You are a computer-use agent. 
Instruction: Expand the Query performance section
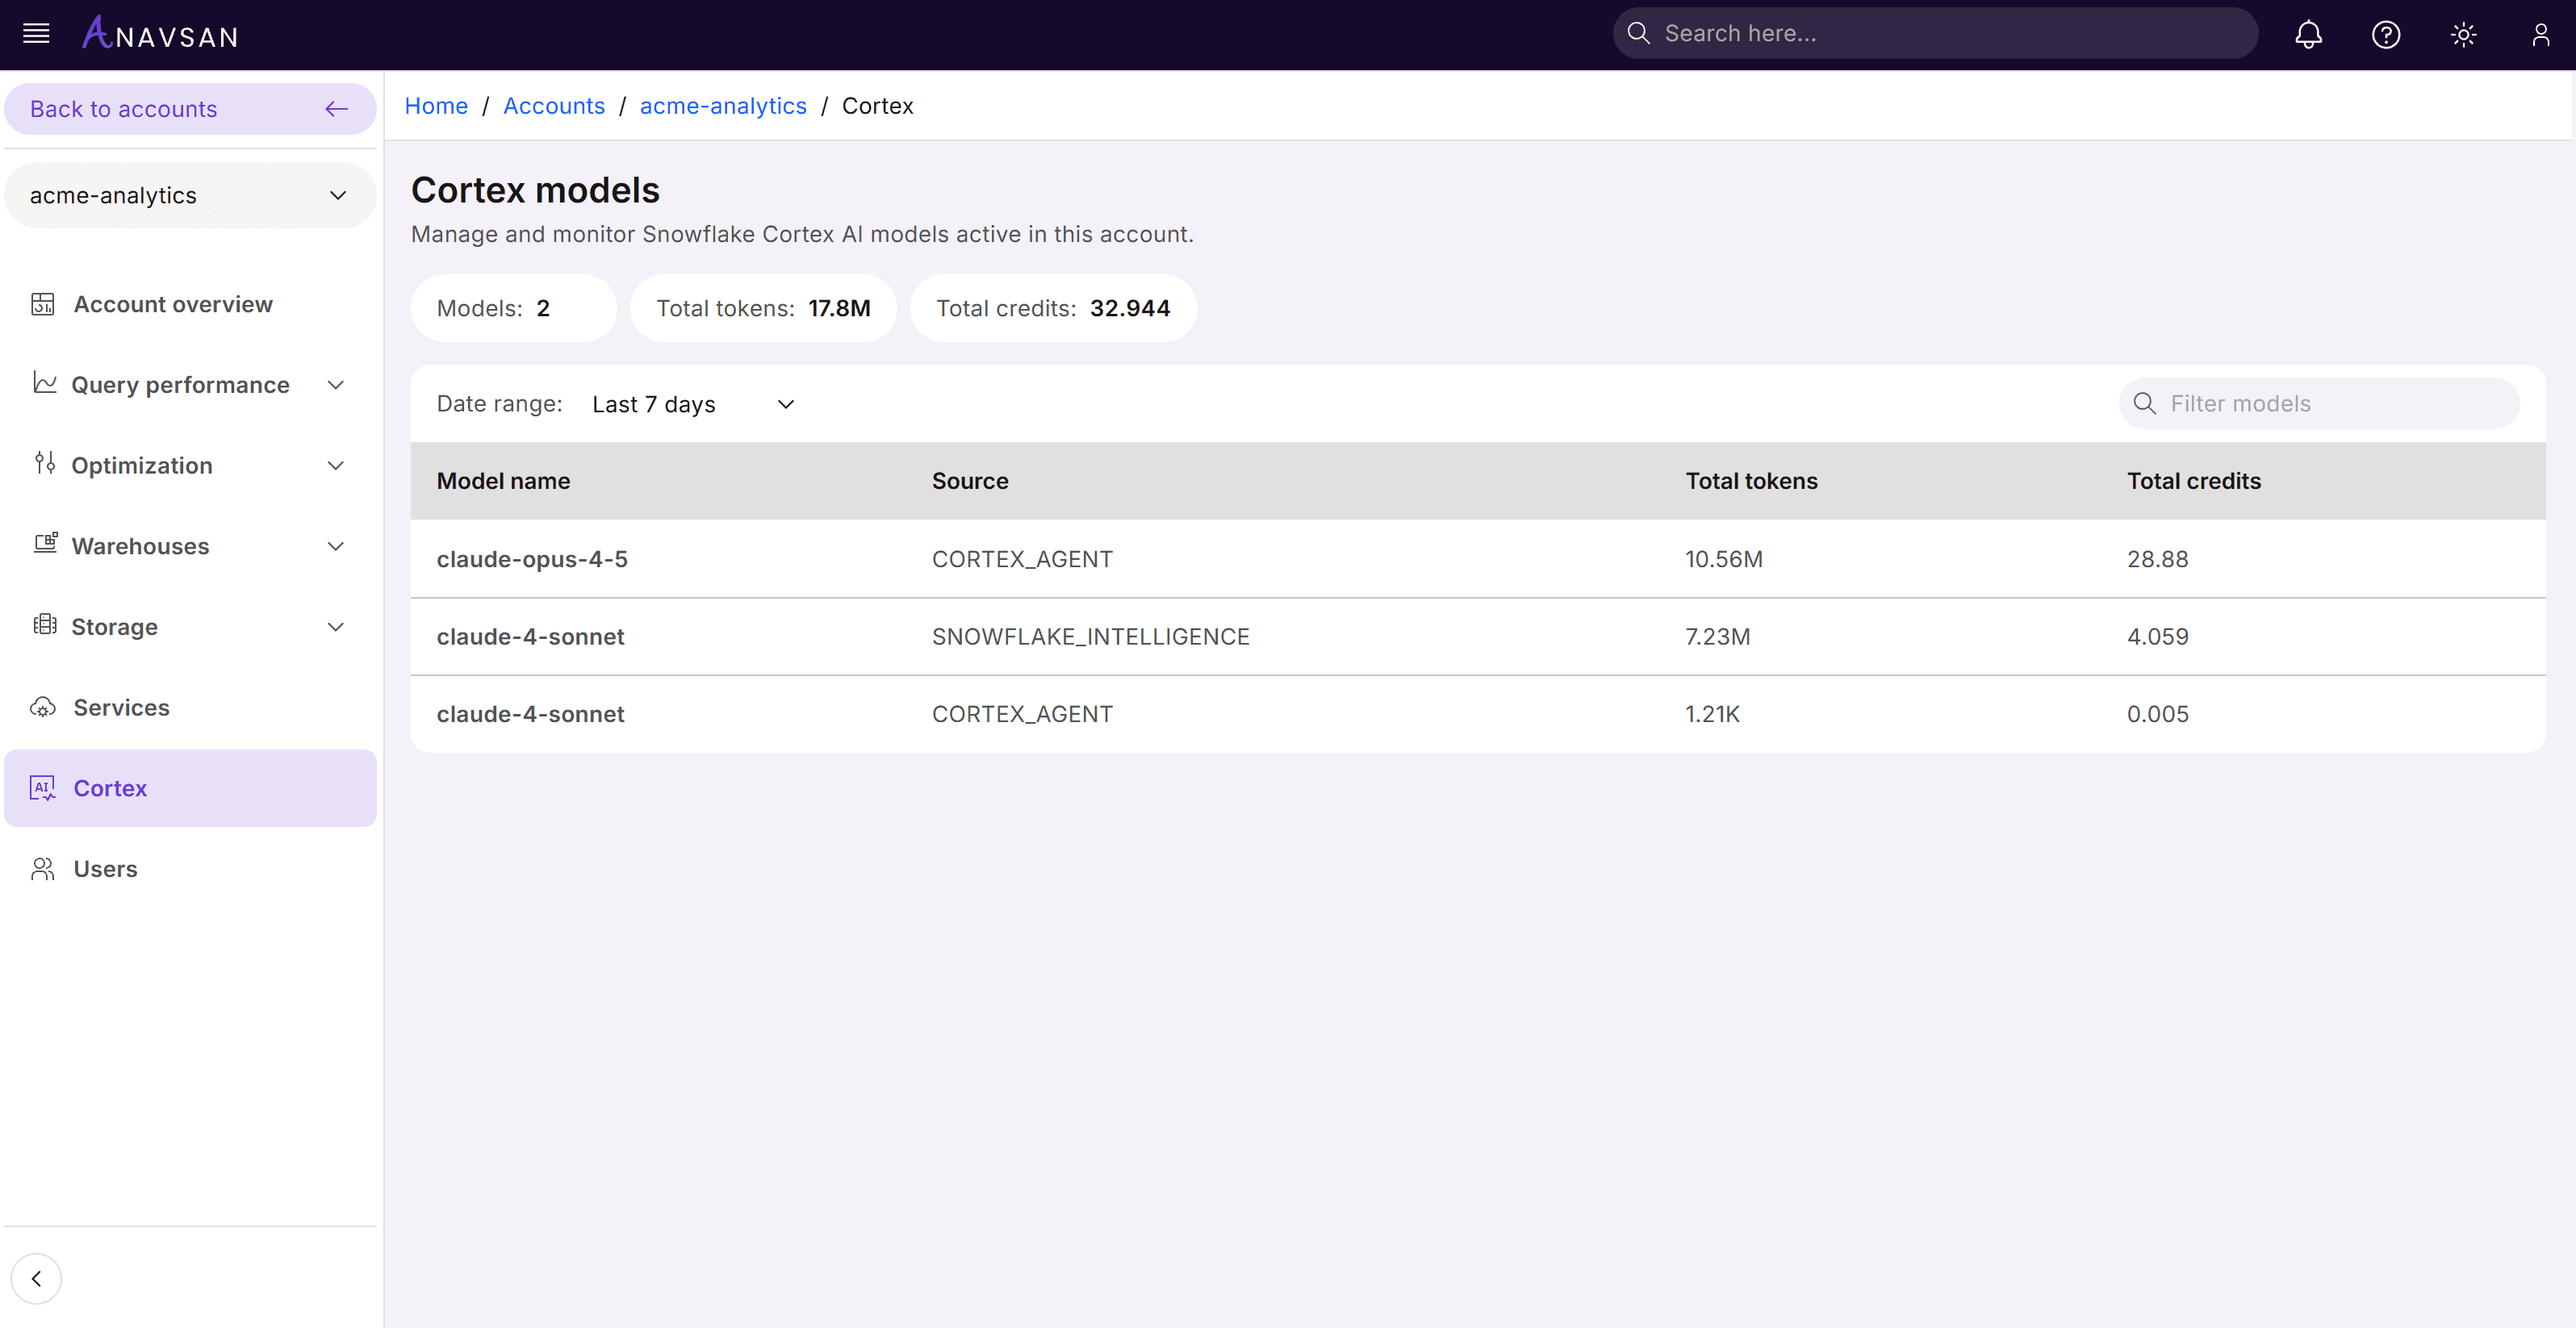(336, 385)
